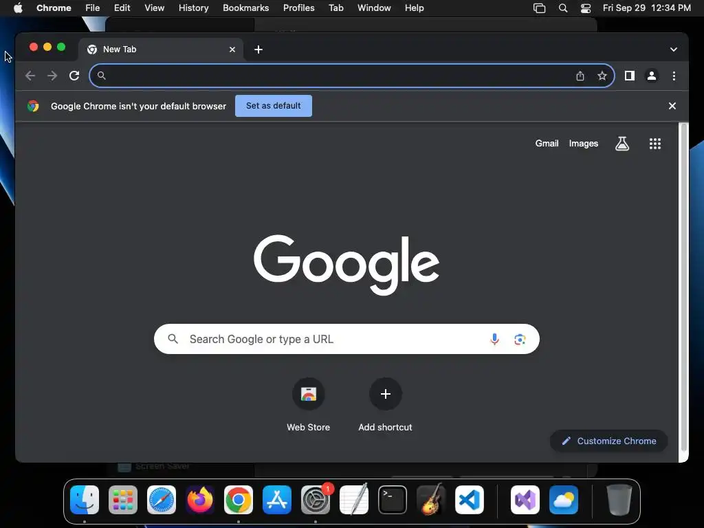
Task: Open the Window menu
Action: click(x=374, y=8)
